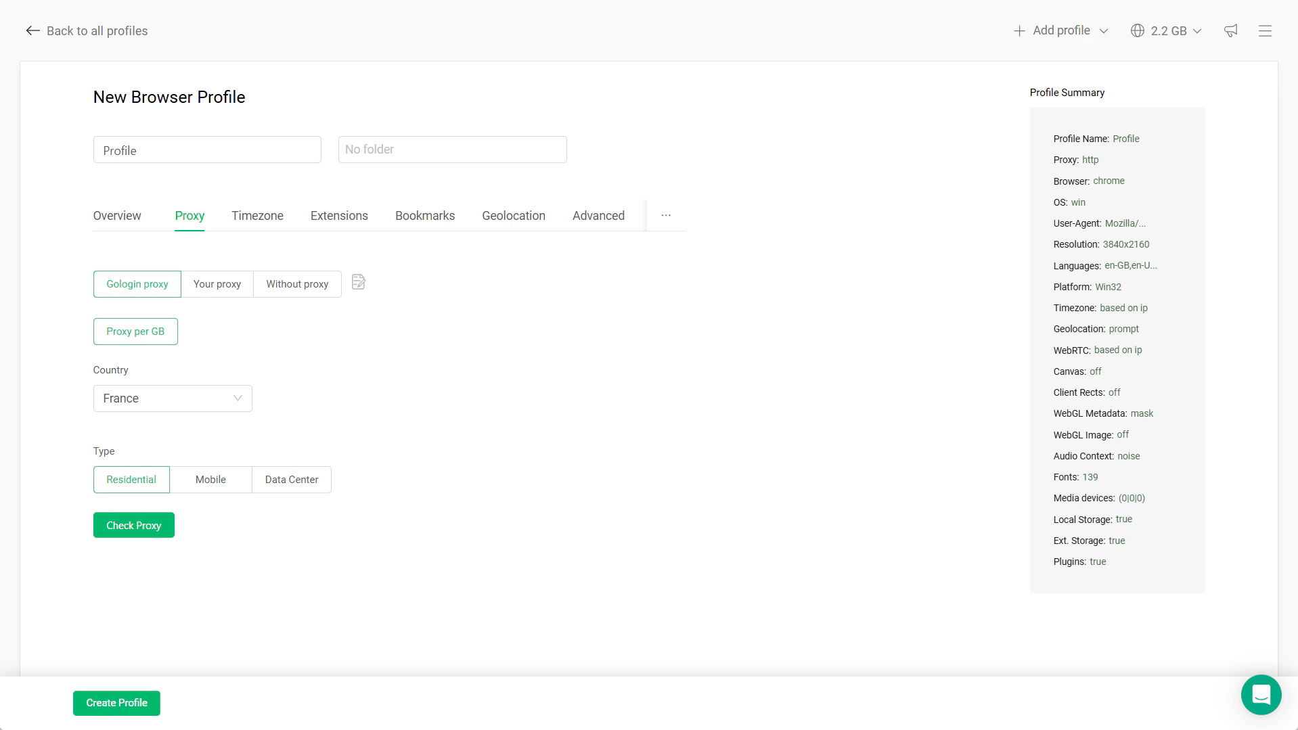Image resolution: width=1298 pixels, height=730 pixels.
Task: Click the back arrow to all profiles
Action: point(32,30)
